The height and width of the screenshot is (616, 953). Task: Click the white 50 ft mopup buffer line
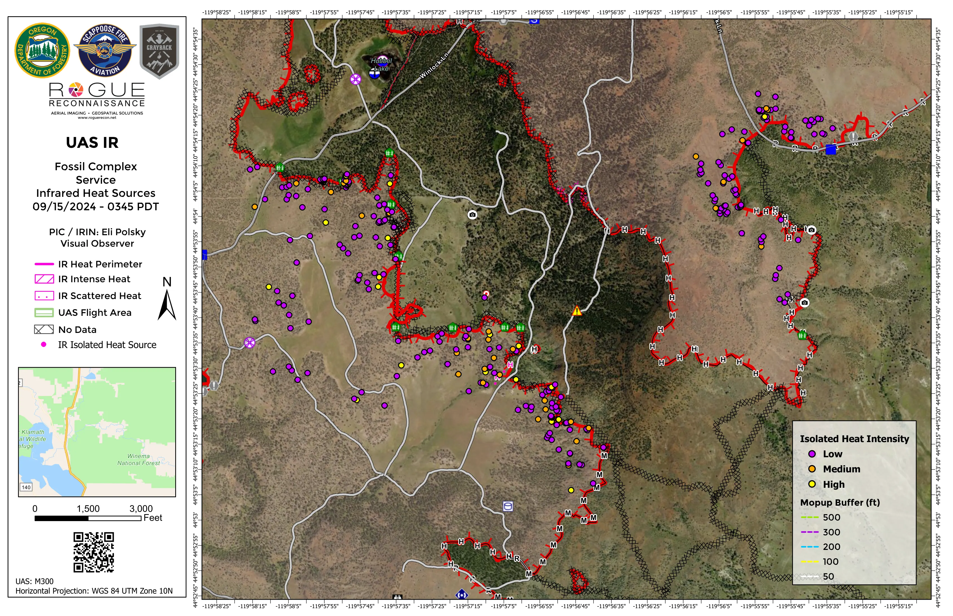[x=810, y=577]
